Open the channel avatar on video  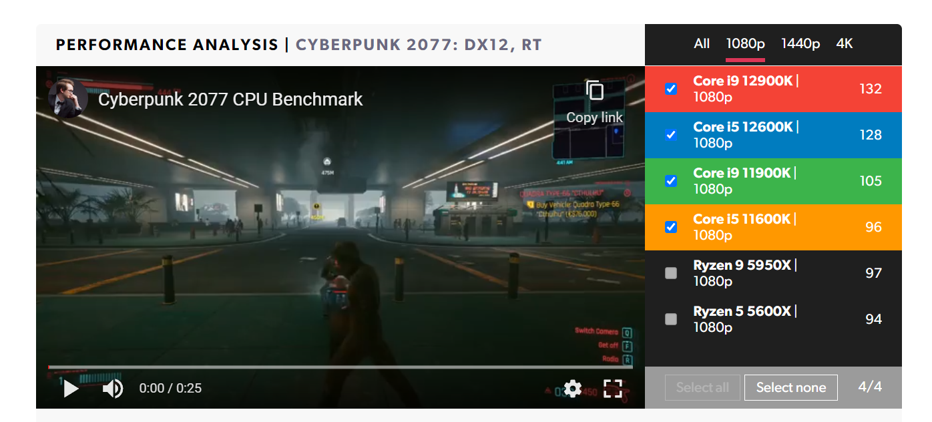point(67,99)
